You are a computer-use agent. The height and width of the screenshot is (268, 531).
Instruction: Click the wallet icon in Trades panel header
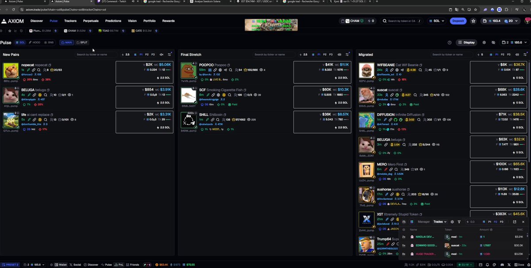point(404,222)
